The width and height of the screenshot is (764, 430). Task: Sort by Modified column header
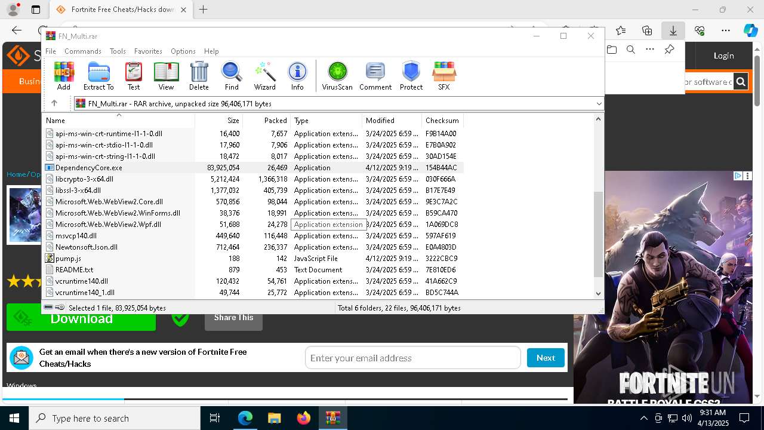(x=392, y=120)
